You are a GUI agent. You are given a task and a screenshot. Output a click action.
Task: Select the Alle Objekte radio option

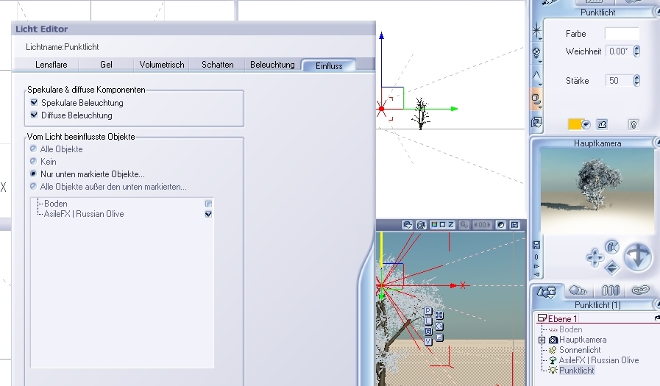(33, 149)
